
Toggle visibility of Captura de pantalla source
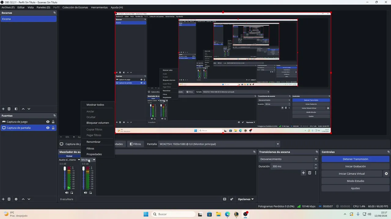coord(48,128)
